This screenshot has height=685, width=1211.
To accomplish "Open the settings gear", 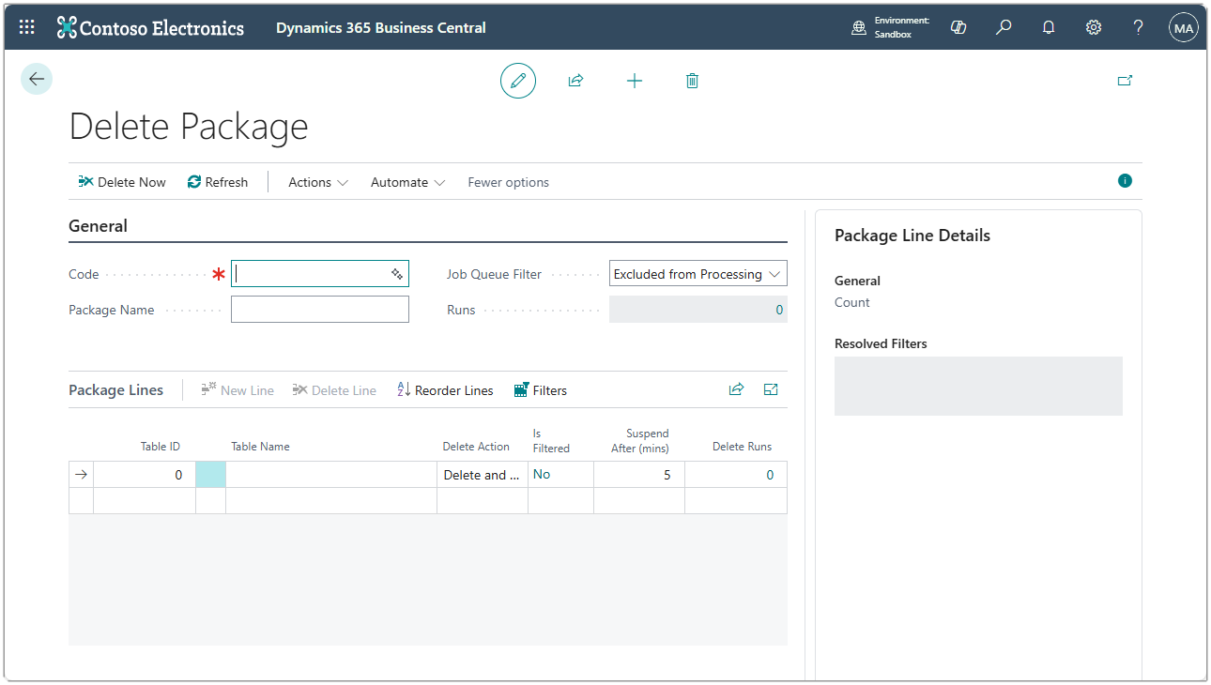I will (x=1094, y=27).
